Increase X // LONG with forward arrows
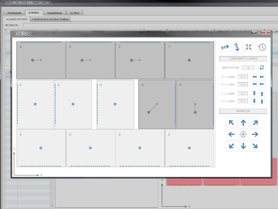Image resolution: width=278 pixels, height=209 pixels. coord(262,77)
